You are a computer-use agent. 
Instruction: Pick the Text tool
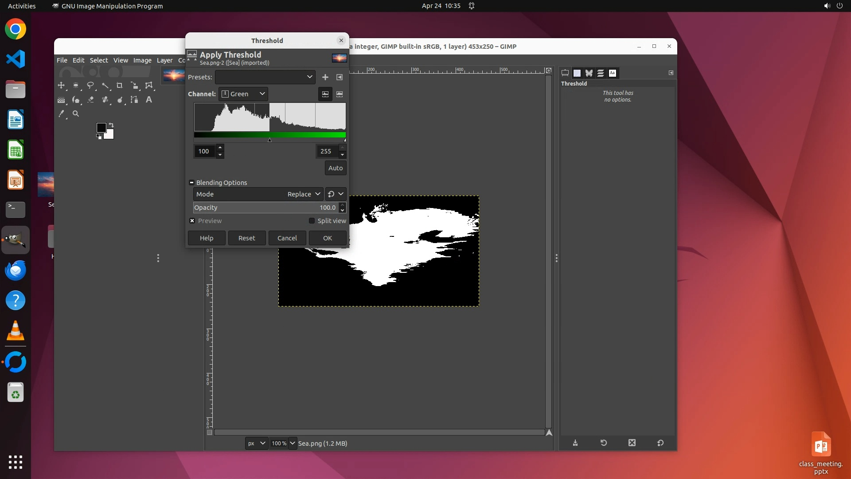pyautogui.click(x=149, y=100)
